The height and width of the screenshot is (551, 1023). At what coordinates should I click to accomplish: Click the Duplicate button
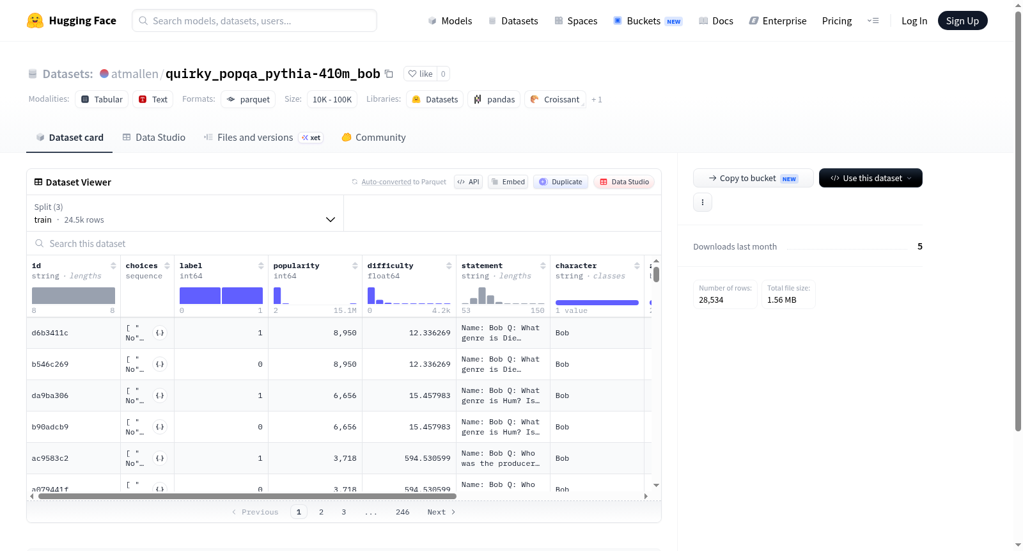[x=561, y=182]
